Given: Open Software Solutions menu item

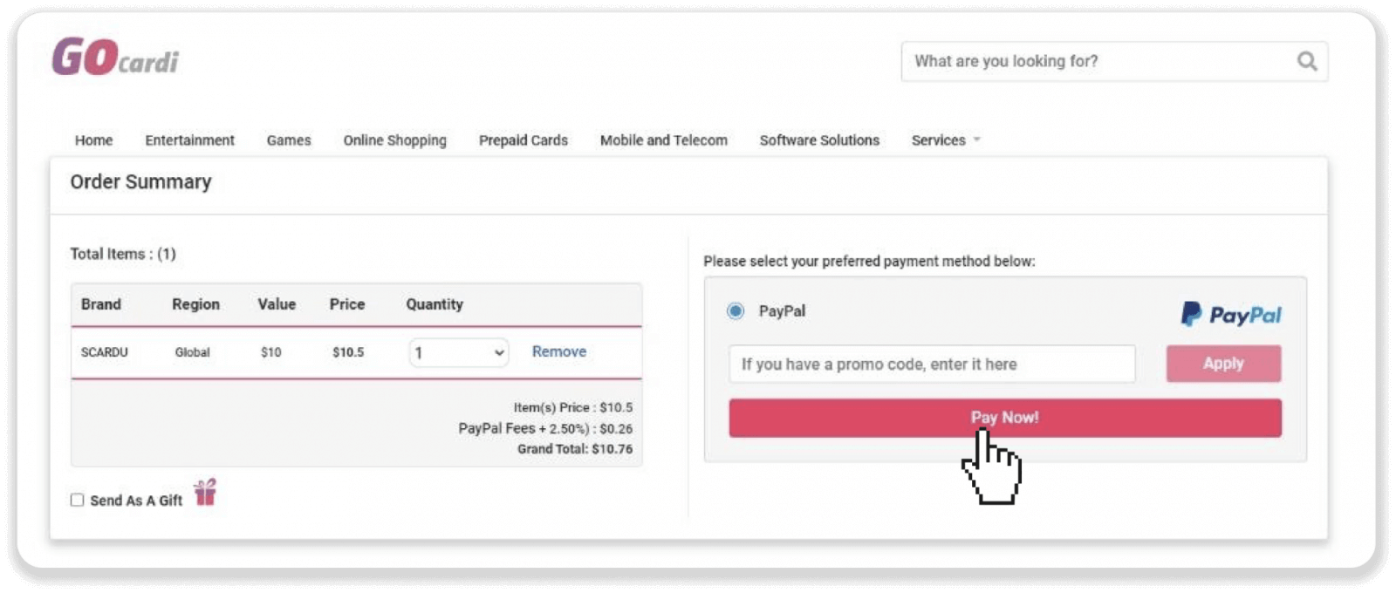Looking at the screenshot, I should pos(819,140).
